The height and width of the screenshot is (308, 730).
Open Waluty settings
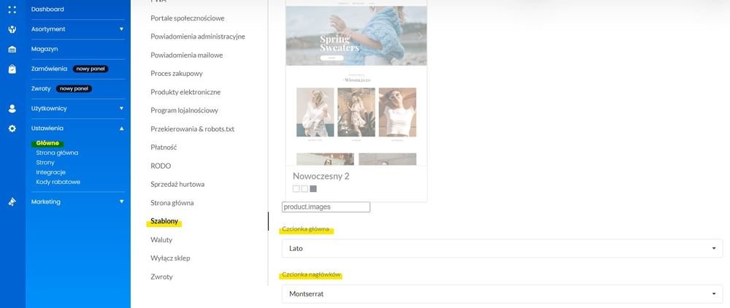[161, 239]
